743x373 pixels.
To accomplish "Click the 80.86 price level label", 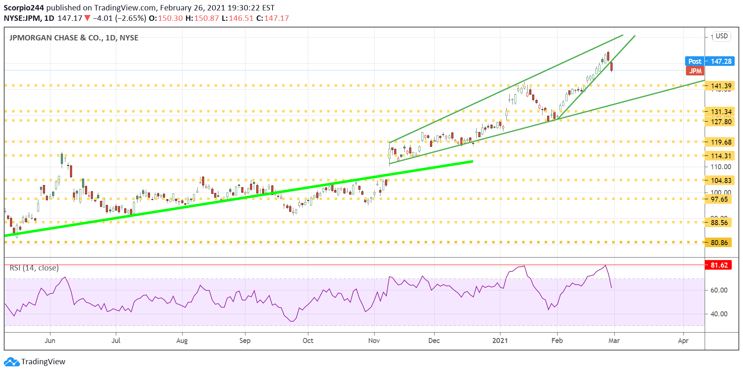I will tap(718, 243).
